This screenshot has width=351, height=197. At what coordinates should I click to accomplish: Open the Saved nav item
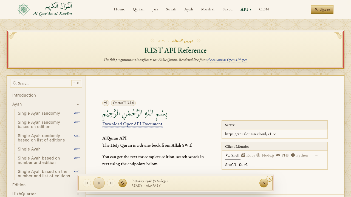tap(228, 9)
